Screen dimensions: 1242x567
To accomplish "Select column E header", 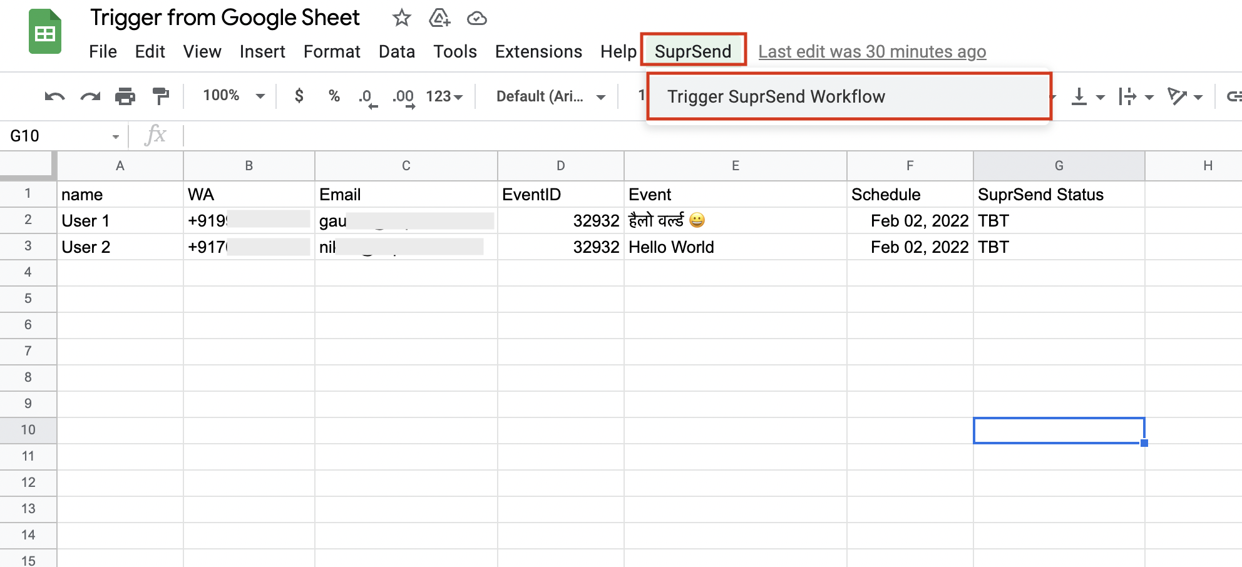I will tap(736, 166).
